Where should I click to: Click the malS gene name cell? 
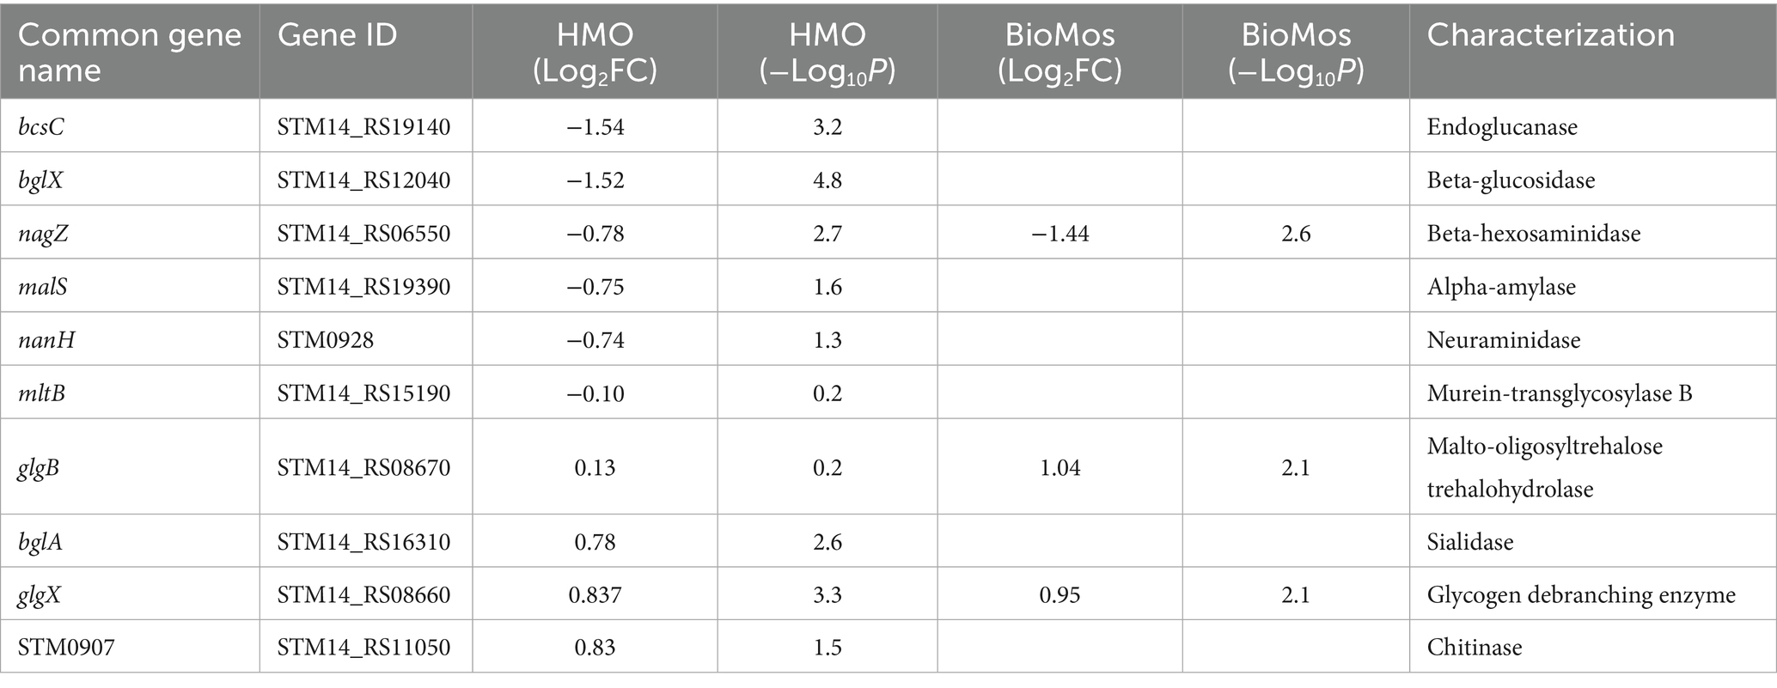coord(43,287)
